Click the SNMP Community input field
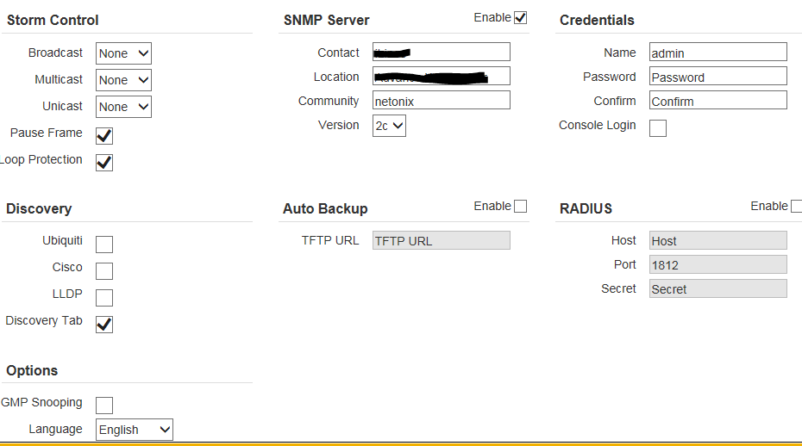802x446 pixels. (441, 101)
